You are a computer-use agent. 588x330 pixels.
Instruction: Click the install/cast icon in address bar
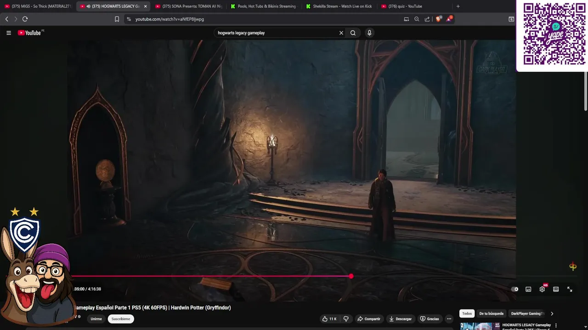[x=406, y=19]
